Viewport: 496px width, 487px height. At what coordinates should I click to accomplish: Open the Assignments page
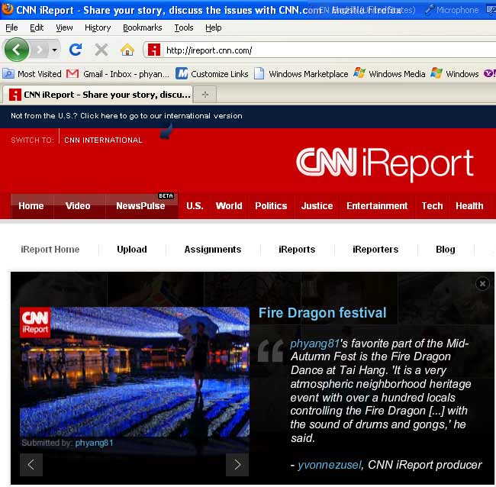point(213,250)
